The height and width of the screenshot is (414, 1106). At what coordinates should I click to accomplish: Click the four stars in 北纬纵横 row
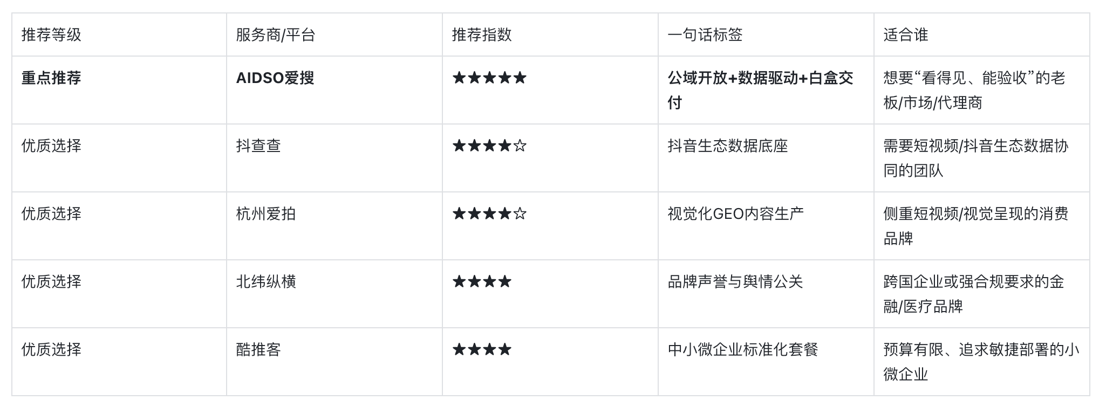482,282
